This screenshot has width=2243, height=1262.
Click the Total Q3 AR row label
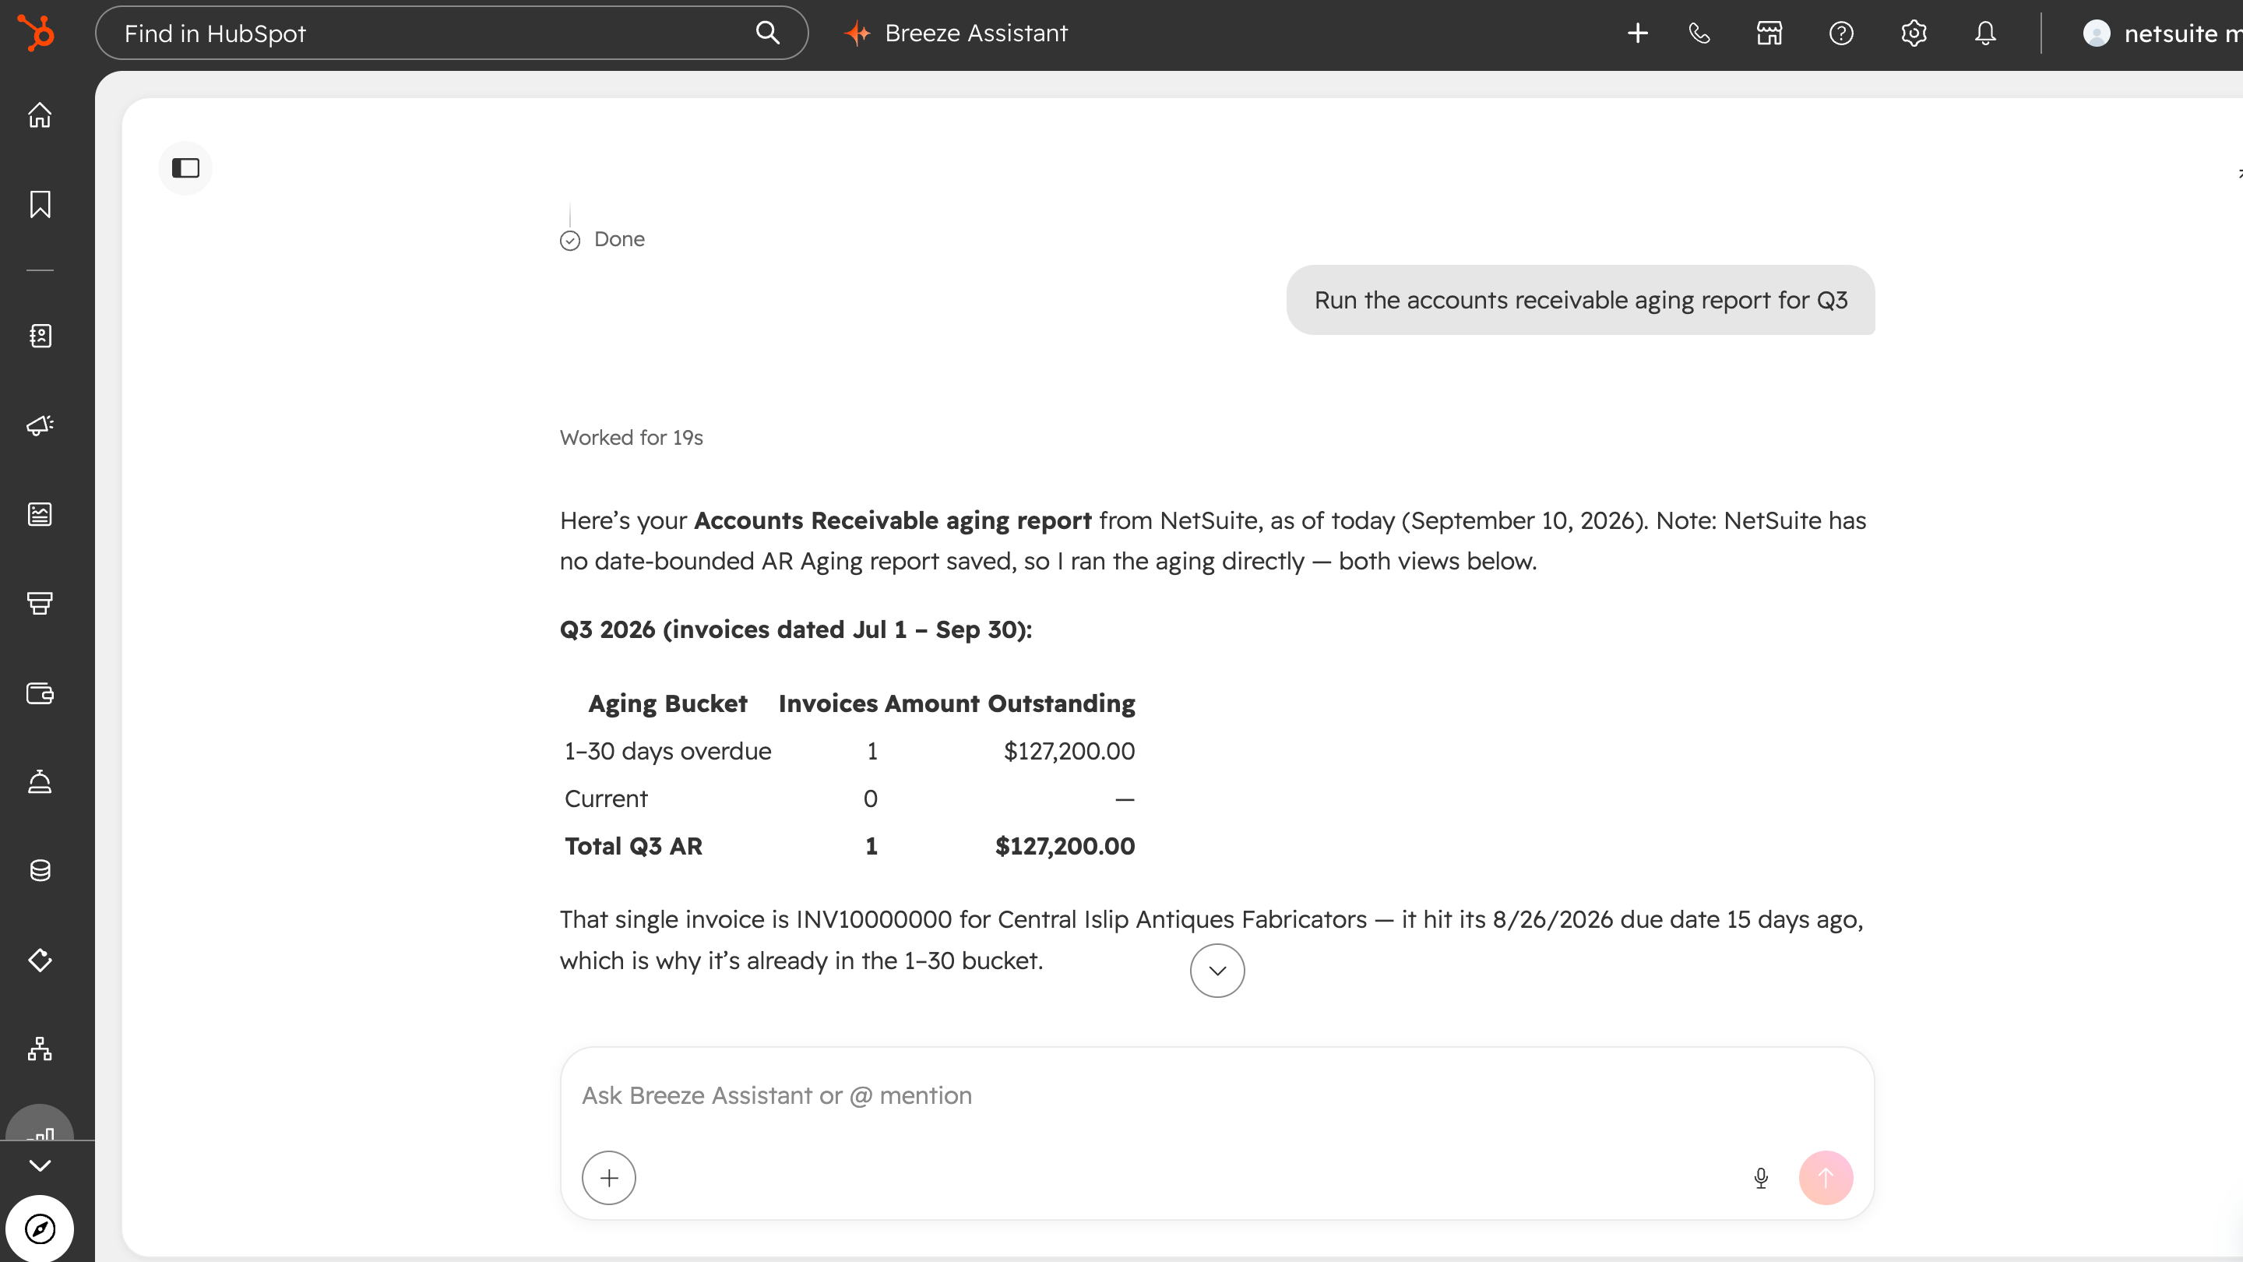pos(633,846)
